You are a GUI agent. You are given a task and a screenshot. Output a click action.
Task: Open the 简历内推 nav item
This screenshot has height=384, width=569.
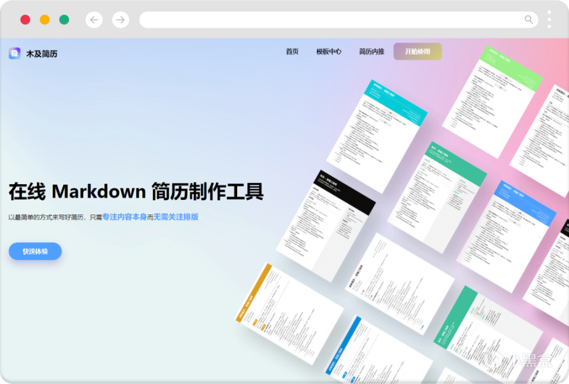pyautogui.click(x=372, y=52)
